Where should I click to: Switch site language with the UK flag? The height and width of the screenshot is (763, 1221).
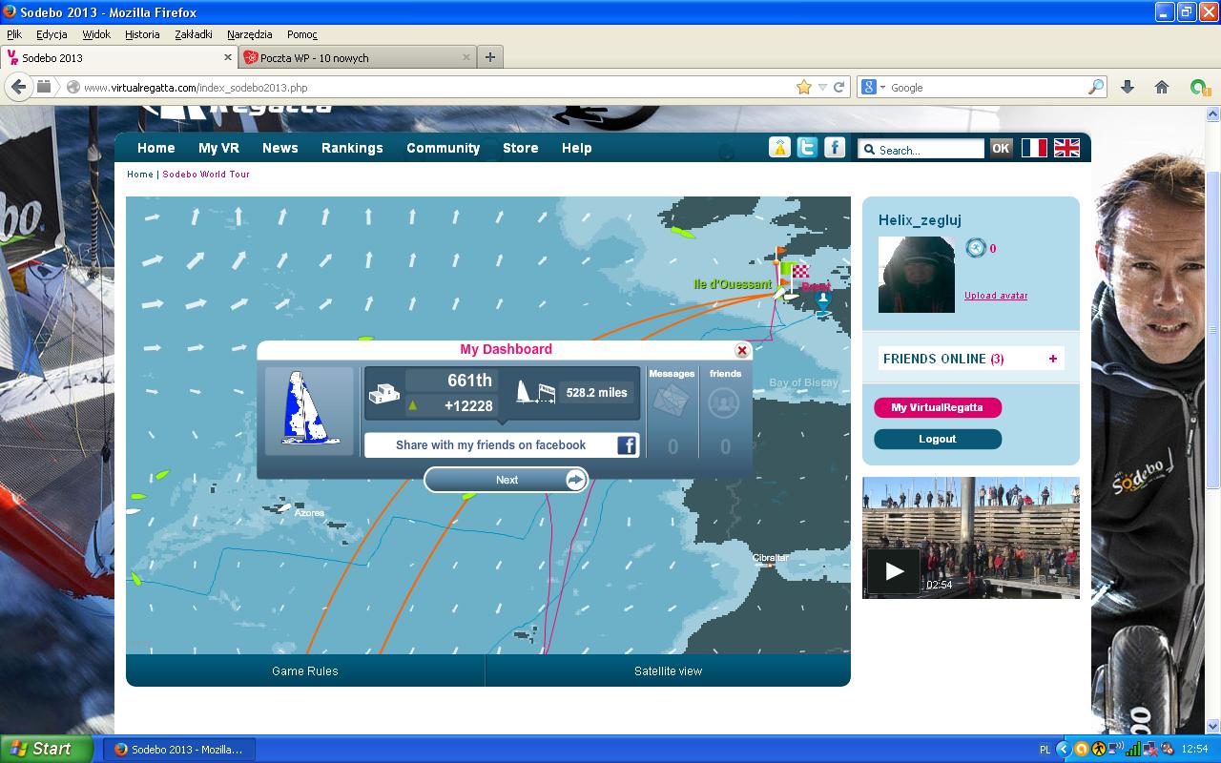point(1066,148)
